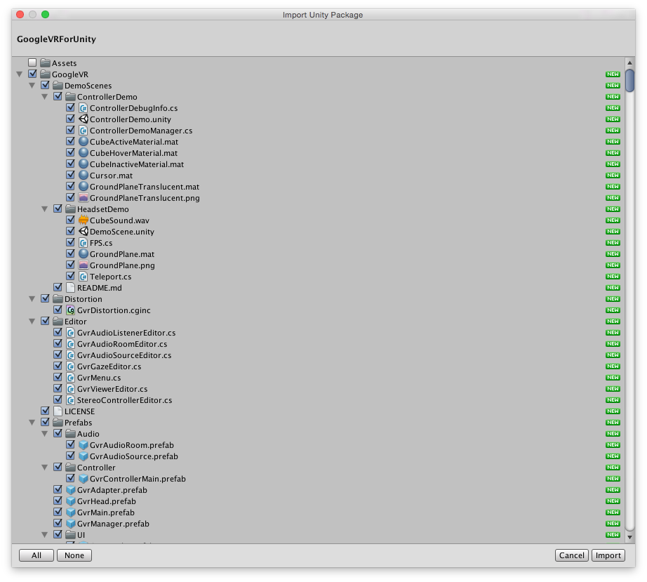
Task: Collapse the HeadsetDemo folder
Action: click(45, 209)
